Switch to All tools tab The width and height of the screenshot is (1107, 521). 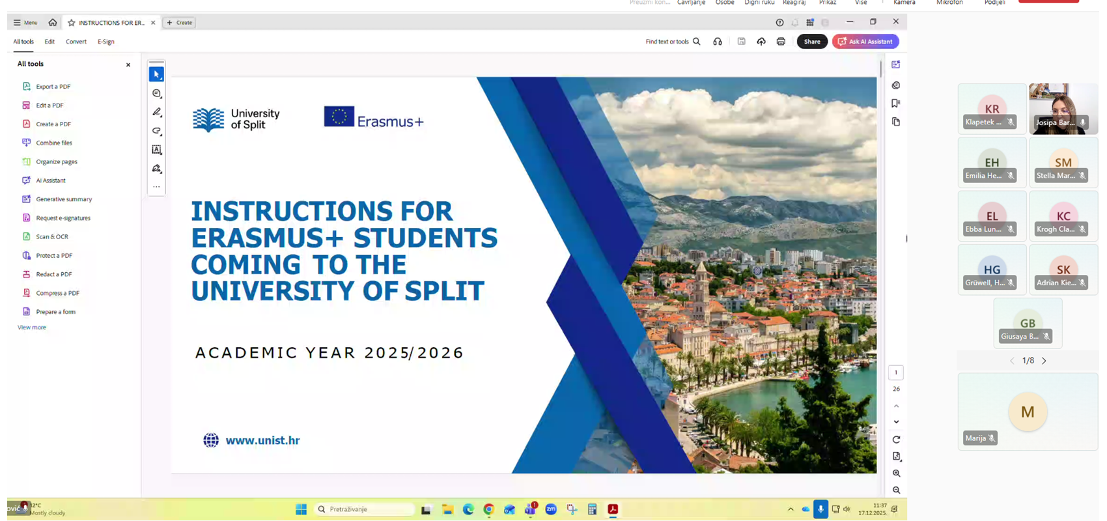coord(23,42)
